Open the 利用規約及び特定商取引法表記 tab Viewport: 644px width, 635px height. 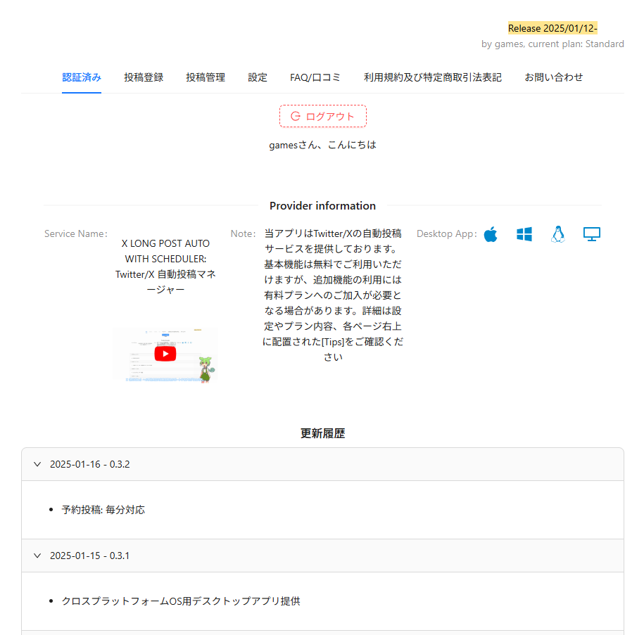pyautogui.click(x=432, y=77)
